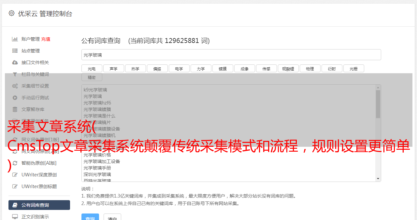
Task: Click the 清空 button
Action: (112, 217)
